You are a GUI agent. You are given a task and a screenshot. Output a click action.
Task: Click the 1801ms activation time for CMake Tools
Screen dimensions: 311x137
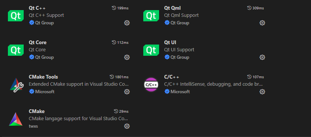point(119,77)
